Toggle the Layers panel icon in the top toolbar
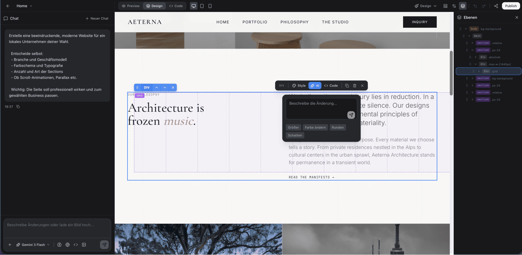Image resolution: width=522 pixels, height=255 pixels. [x=463, y=6]
